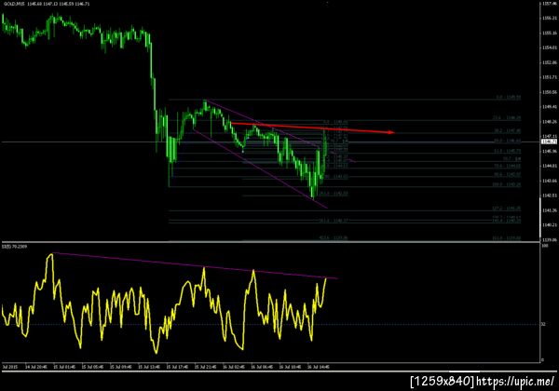Viewport: 559px width, 391px height.
Task: Click the 16 Jul 14:45 time axis label
Action: pos(318,367)
